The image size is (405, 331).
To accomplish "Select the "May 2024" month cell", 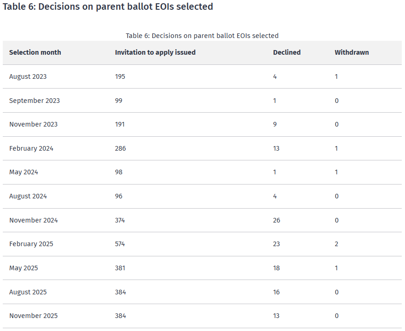I will (x=24, y=172).
